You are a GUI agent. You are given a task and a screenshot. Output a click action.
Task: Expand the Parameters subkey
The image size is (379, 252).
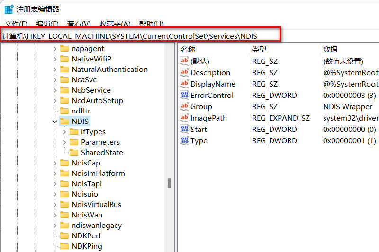click(64, 142)
